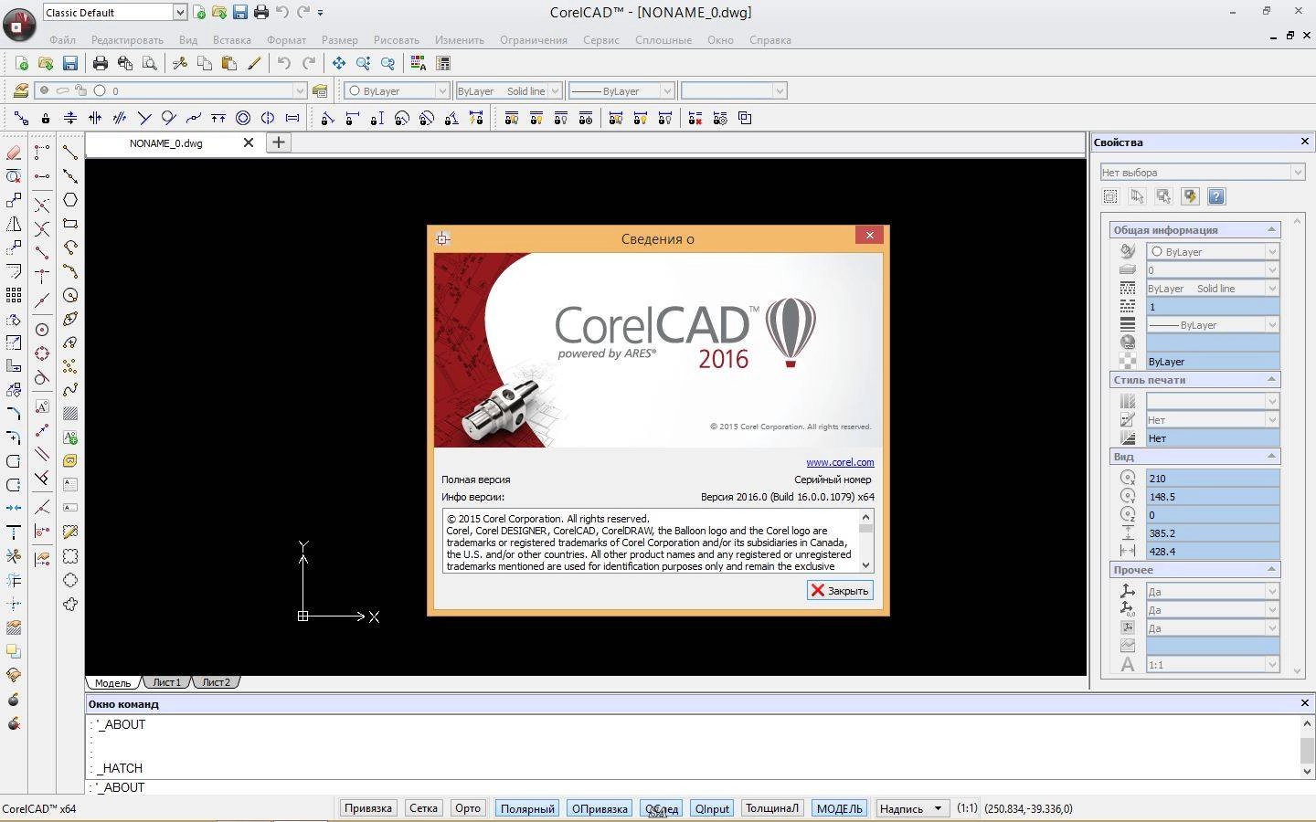Open the Layers Manager icon
The image size is (1316, 822).
[x=20, y=90]
